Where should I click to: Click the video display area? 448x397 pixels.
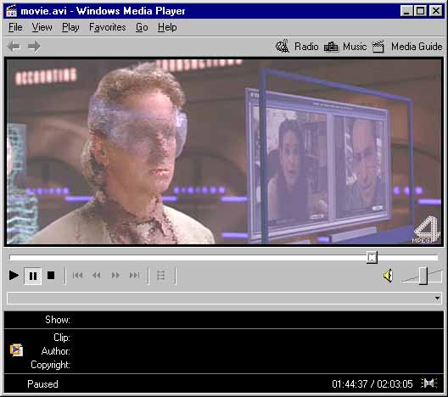click(x=224, y=151)
